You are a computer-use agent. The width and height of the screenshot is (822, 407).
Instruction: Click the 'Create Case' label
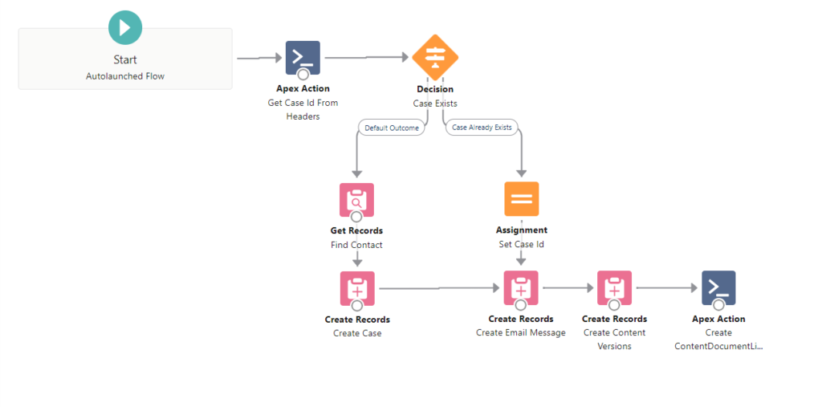[x=357, y=333]
